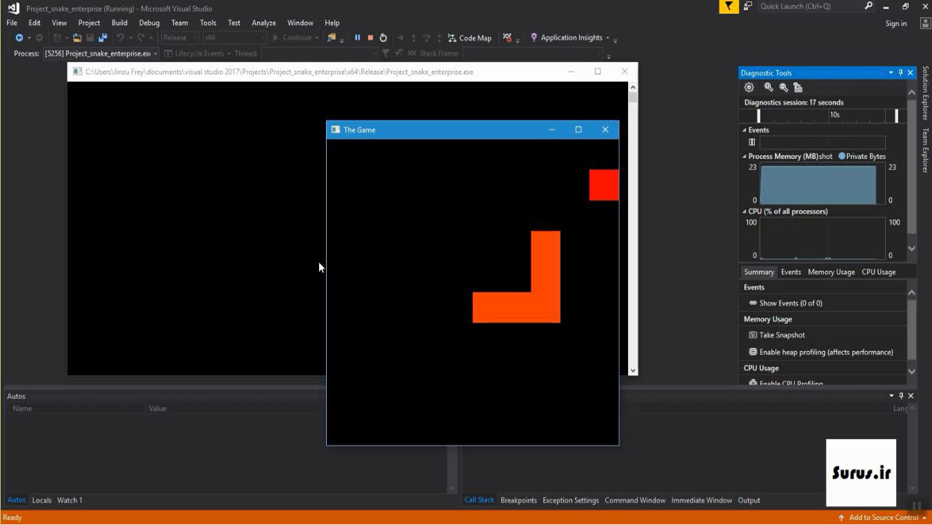932x525 pixels.
Task: Collapse the Events graph section
Action: point(744,130)
